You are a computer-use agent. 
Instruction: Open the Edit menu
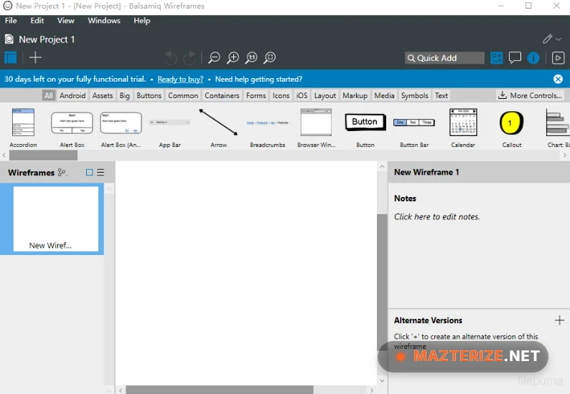tap(37, 21)
